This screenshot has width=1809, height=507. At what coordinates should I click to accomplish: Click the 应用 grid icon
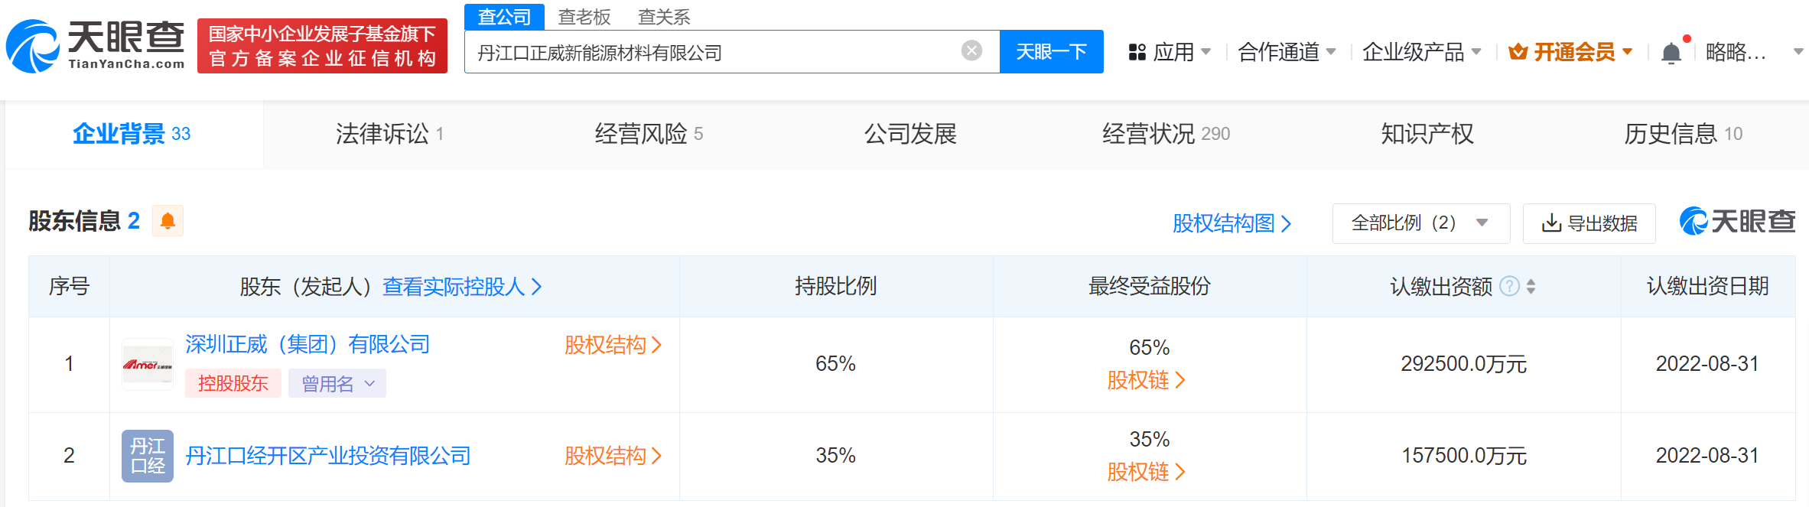[1137, 52]
